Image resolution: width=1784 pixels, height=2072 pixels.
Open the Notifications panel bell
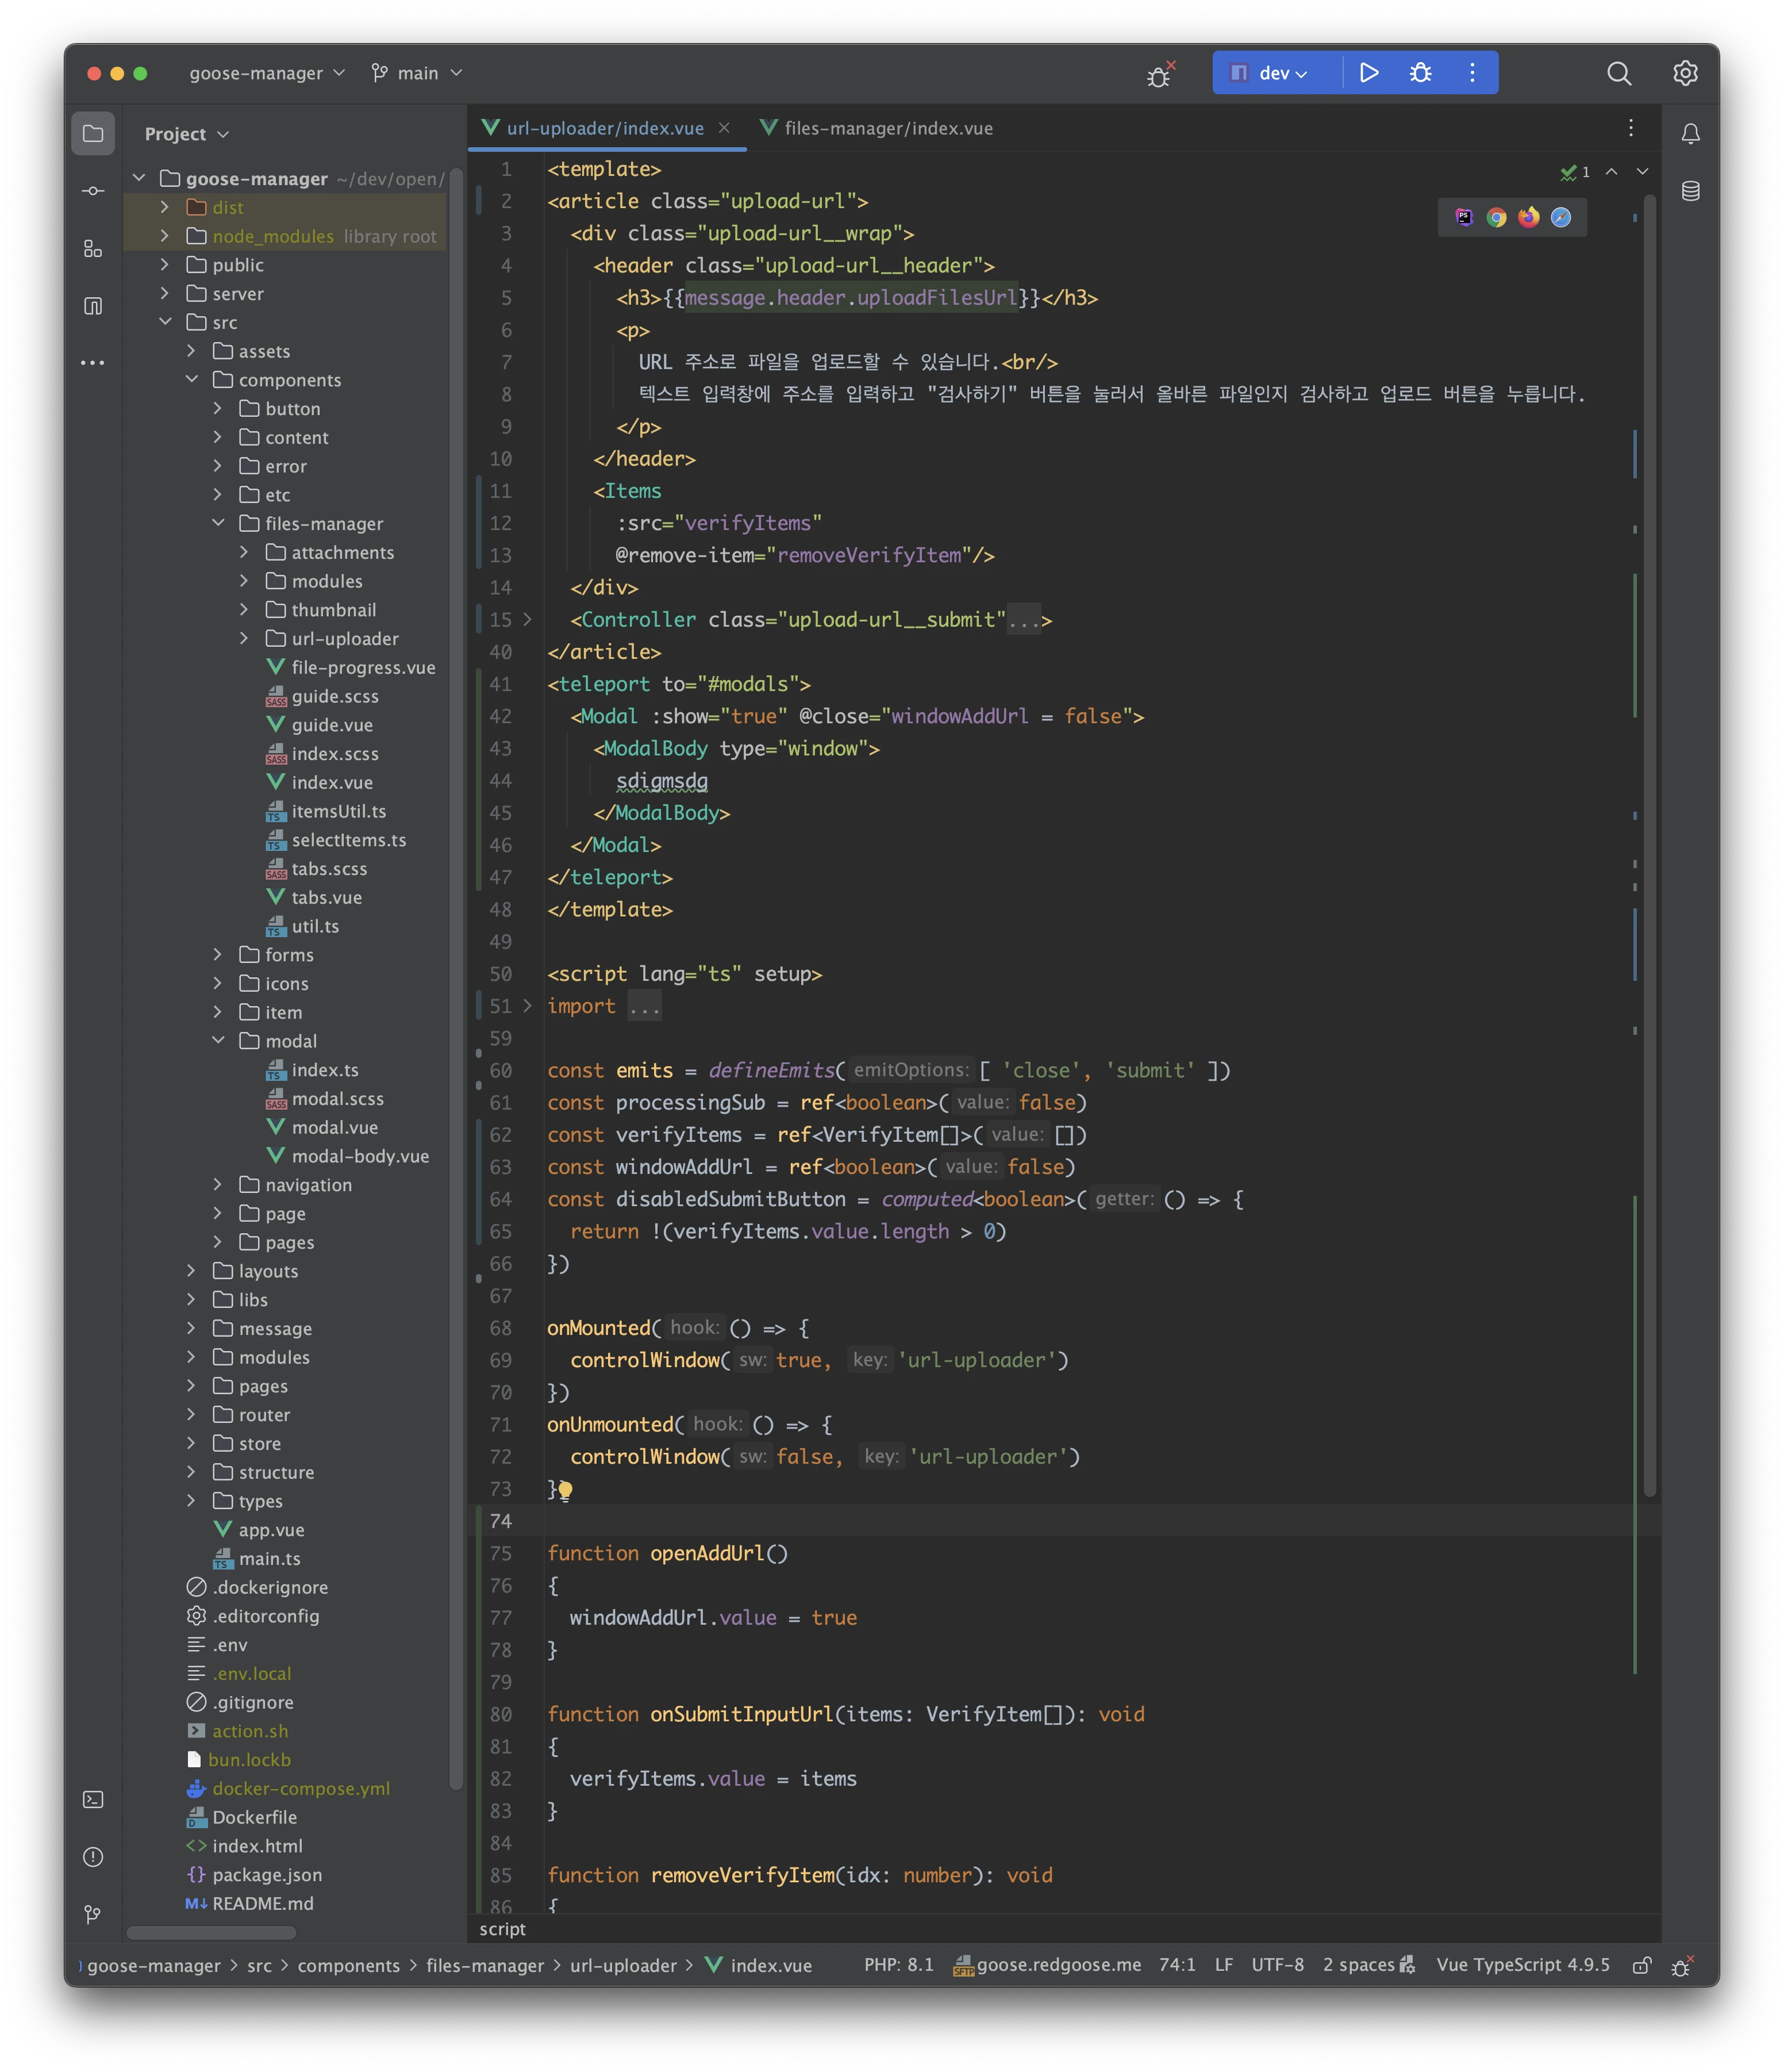point(1690,133)
